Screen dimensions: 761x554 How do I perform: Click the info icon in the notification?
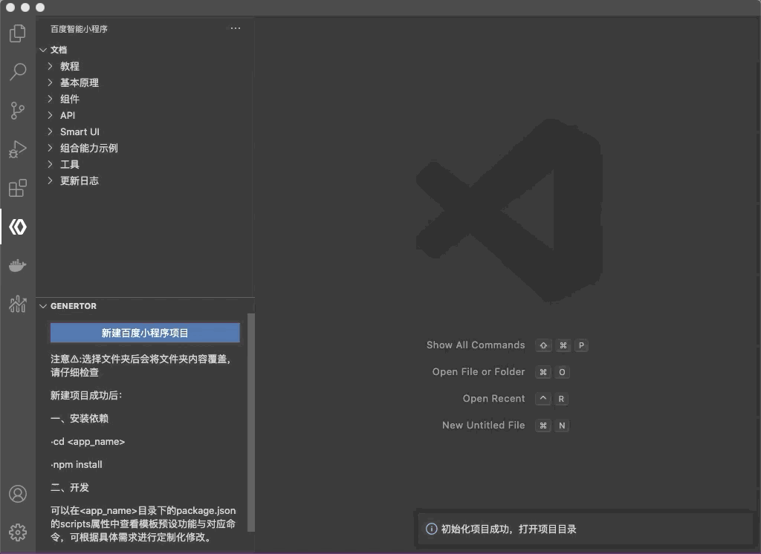pos(431,529)
